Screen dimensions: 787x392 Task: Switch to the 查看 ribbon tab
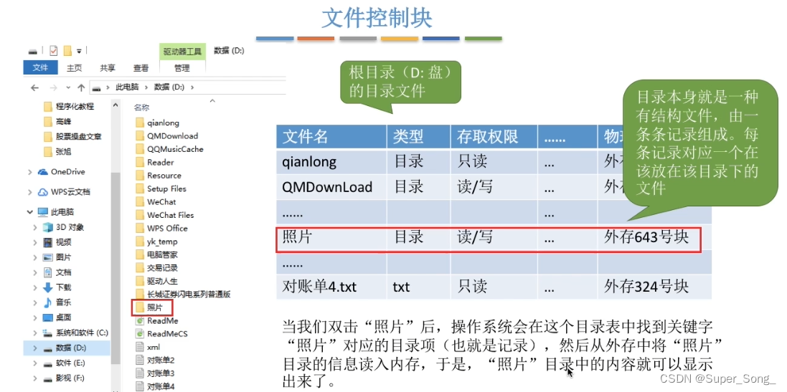coord(141,67)
